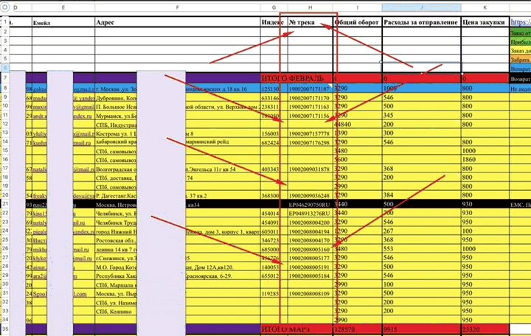
Task: Select column G header
Action: coord(274,7)
